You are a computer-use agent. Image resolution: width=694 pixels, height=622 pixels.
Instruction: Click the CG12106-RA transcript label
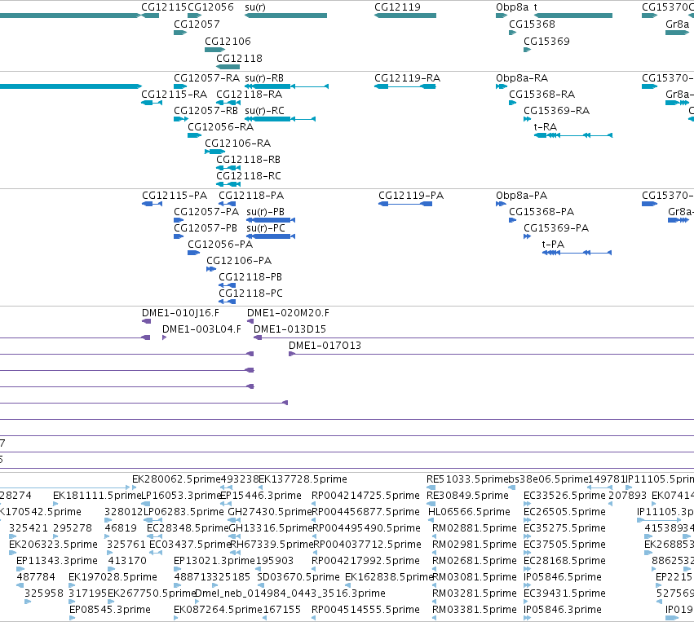[237, 143]
